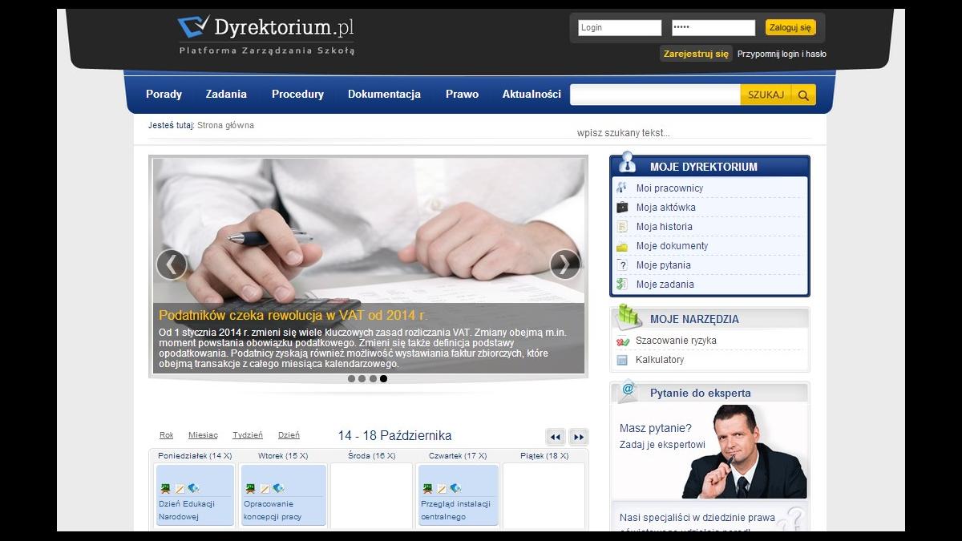962x541 pixels.
Task: Open Moje pytania question mark icon
Action: 622,265
